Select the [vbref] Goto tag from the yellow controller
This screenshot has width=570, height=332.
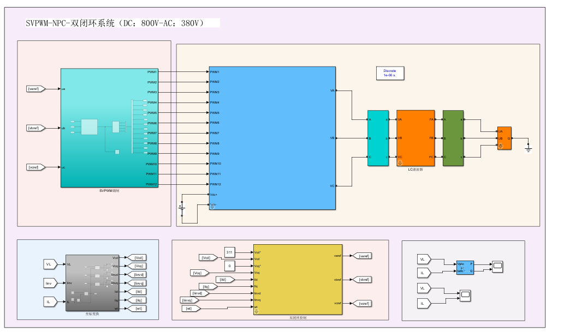363,279
